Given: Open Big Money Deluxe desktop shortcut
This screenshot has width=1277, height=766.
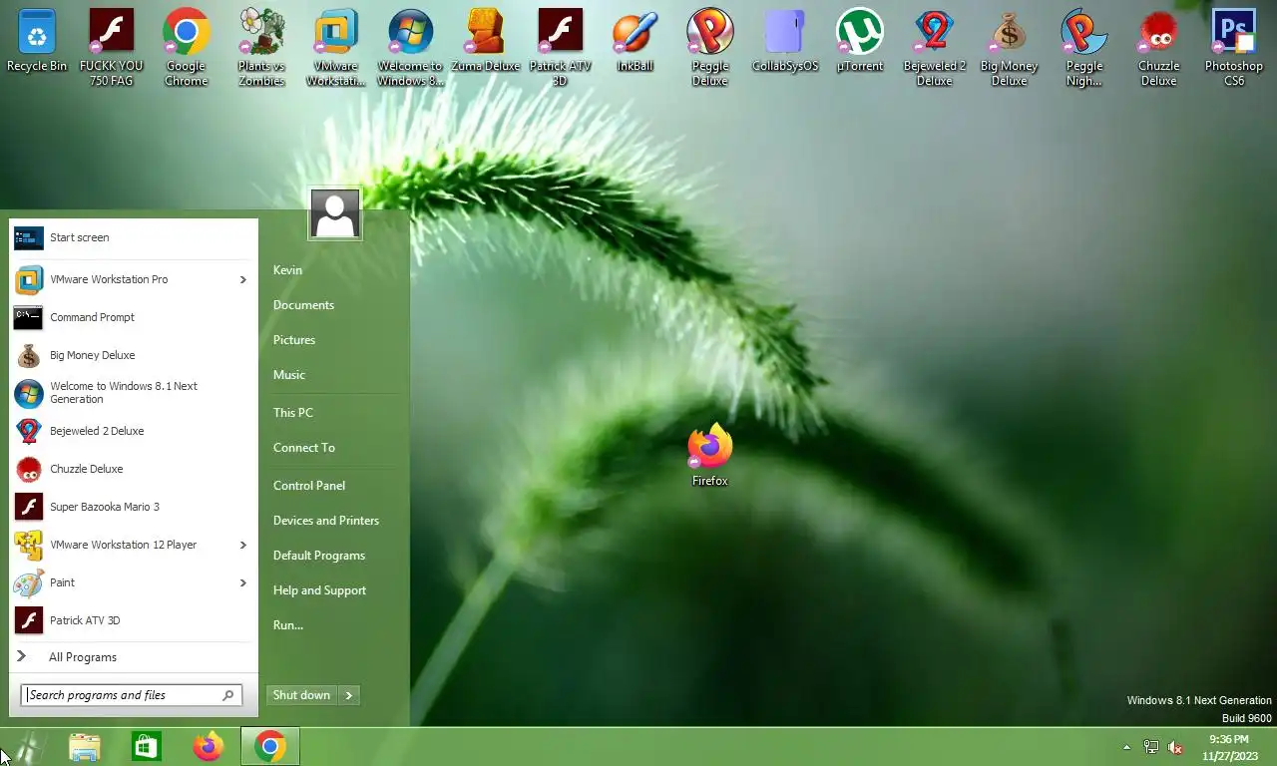Looking at the screenshot, I should [x=1010, y=47].
